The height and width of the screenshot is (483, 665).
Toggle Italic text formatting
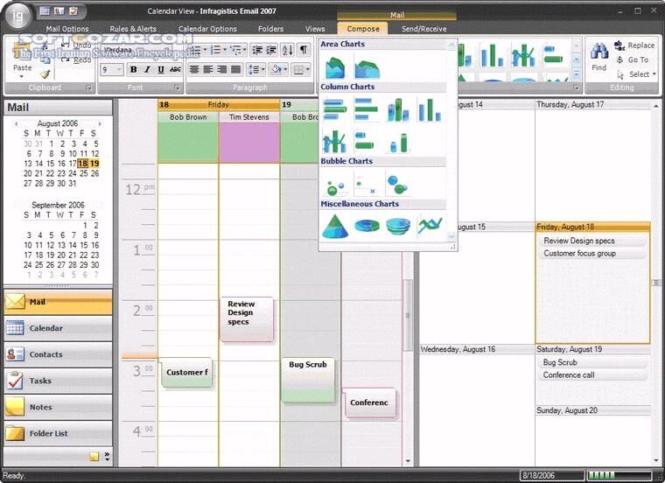click(x=147, y=70)
